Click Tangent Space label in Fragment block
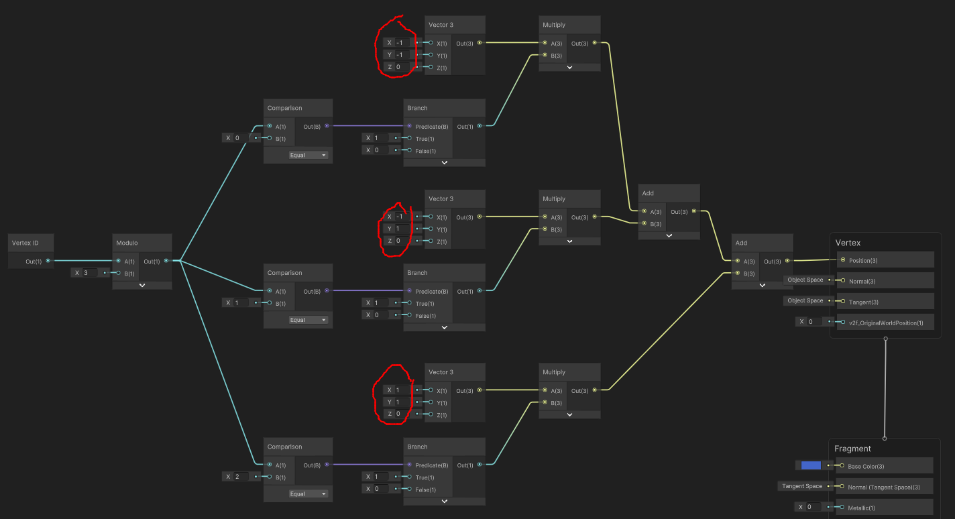Screen dimensions: 955x519 [801, 486]
